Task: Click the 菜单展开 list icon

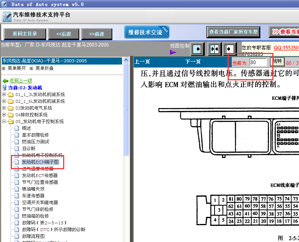Action: click(4, 68)
